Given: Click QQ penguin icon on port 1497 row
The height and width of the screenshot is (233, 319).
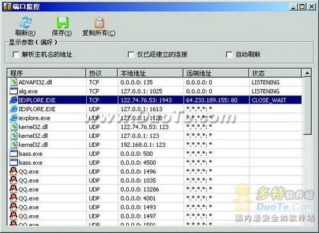Looking at the screenshot, I should [13, 216].
